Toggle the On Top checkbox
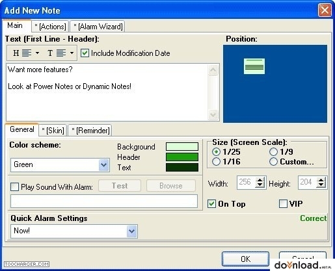335x271 pixels. coord(211,204)
